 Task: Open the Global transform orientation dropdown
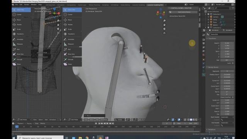click(120, 120)
